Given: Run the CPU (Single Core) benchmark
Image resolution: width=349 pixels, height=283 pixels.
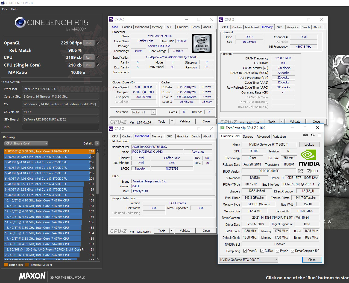Looking at the screenshot, I should point(89,65).
